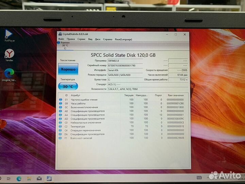Click the Скорость вращения value (SSD)
245x184 pixels.
coord(178,70)
